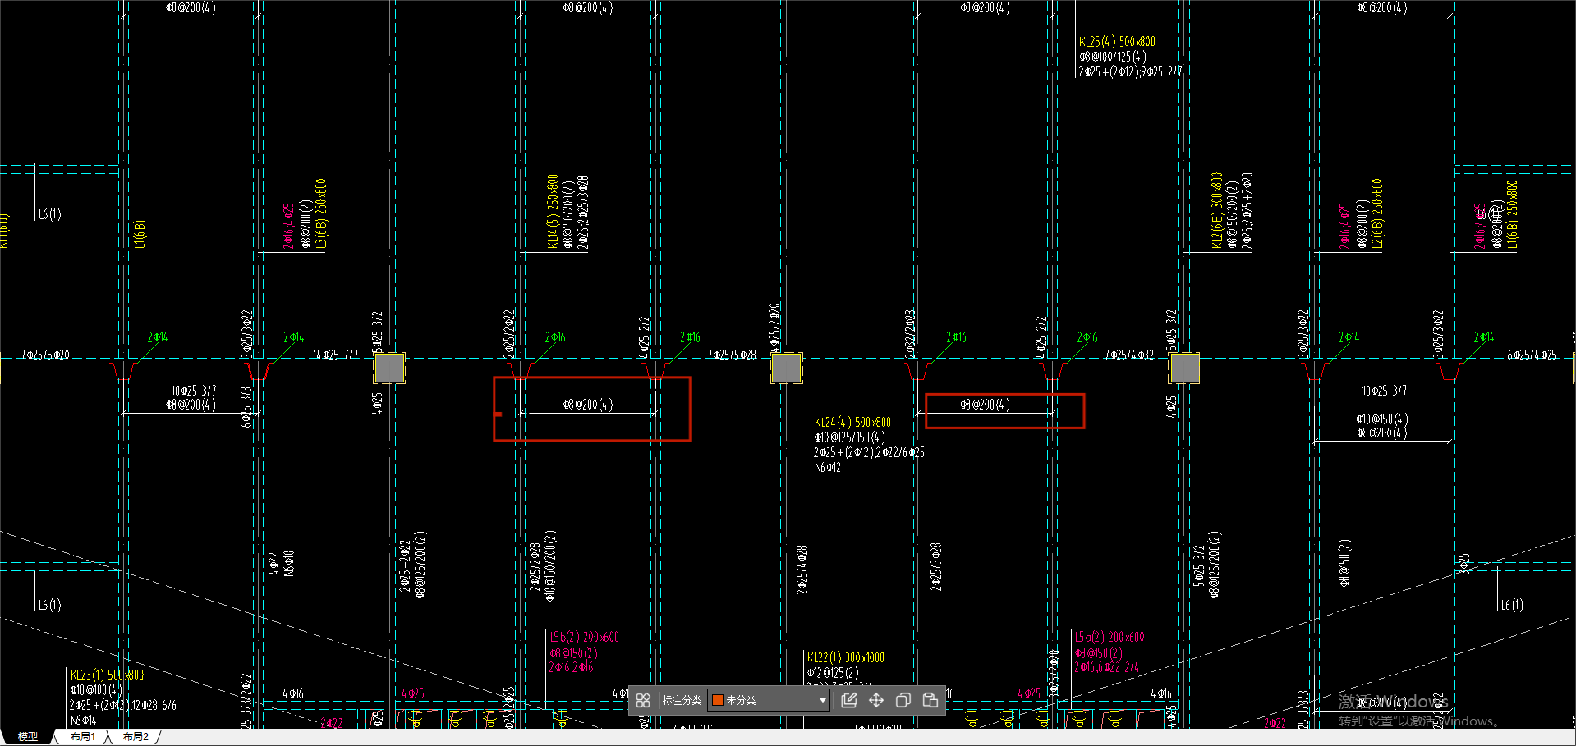Image resolution: width=1576 pixels, height=746 pixels.
Task: Click the 2⌀25+(2⌀12);2⌀22/6⌀25 text
Action: point(870,452)
